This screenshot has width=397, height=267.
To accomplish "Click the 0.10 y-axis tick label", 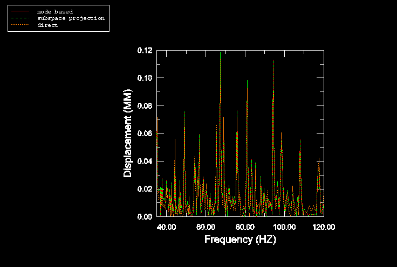I will [143, 78].
